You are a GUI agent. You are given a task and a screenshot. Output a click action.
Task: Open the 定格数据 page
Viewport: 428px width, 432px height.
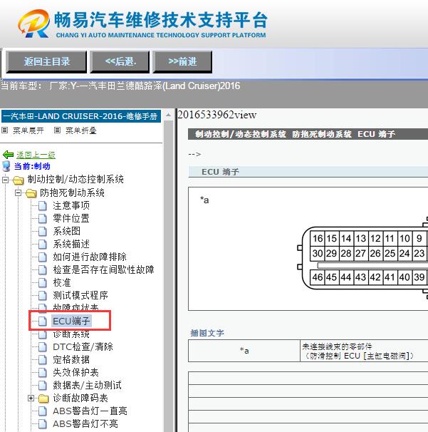pos(71,359)
